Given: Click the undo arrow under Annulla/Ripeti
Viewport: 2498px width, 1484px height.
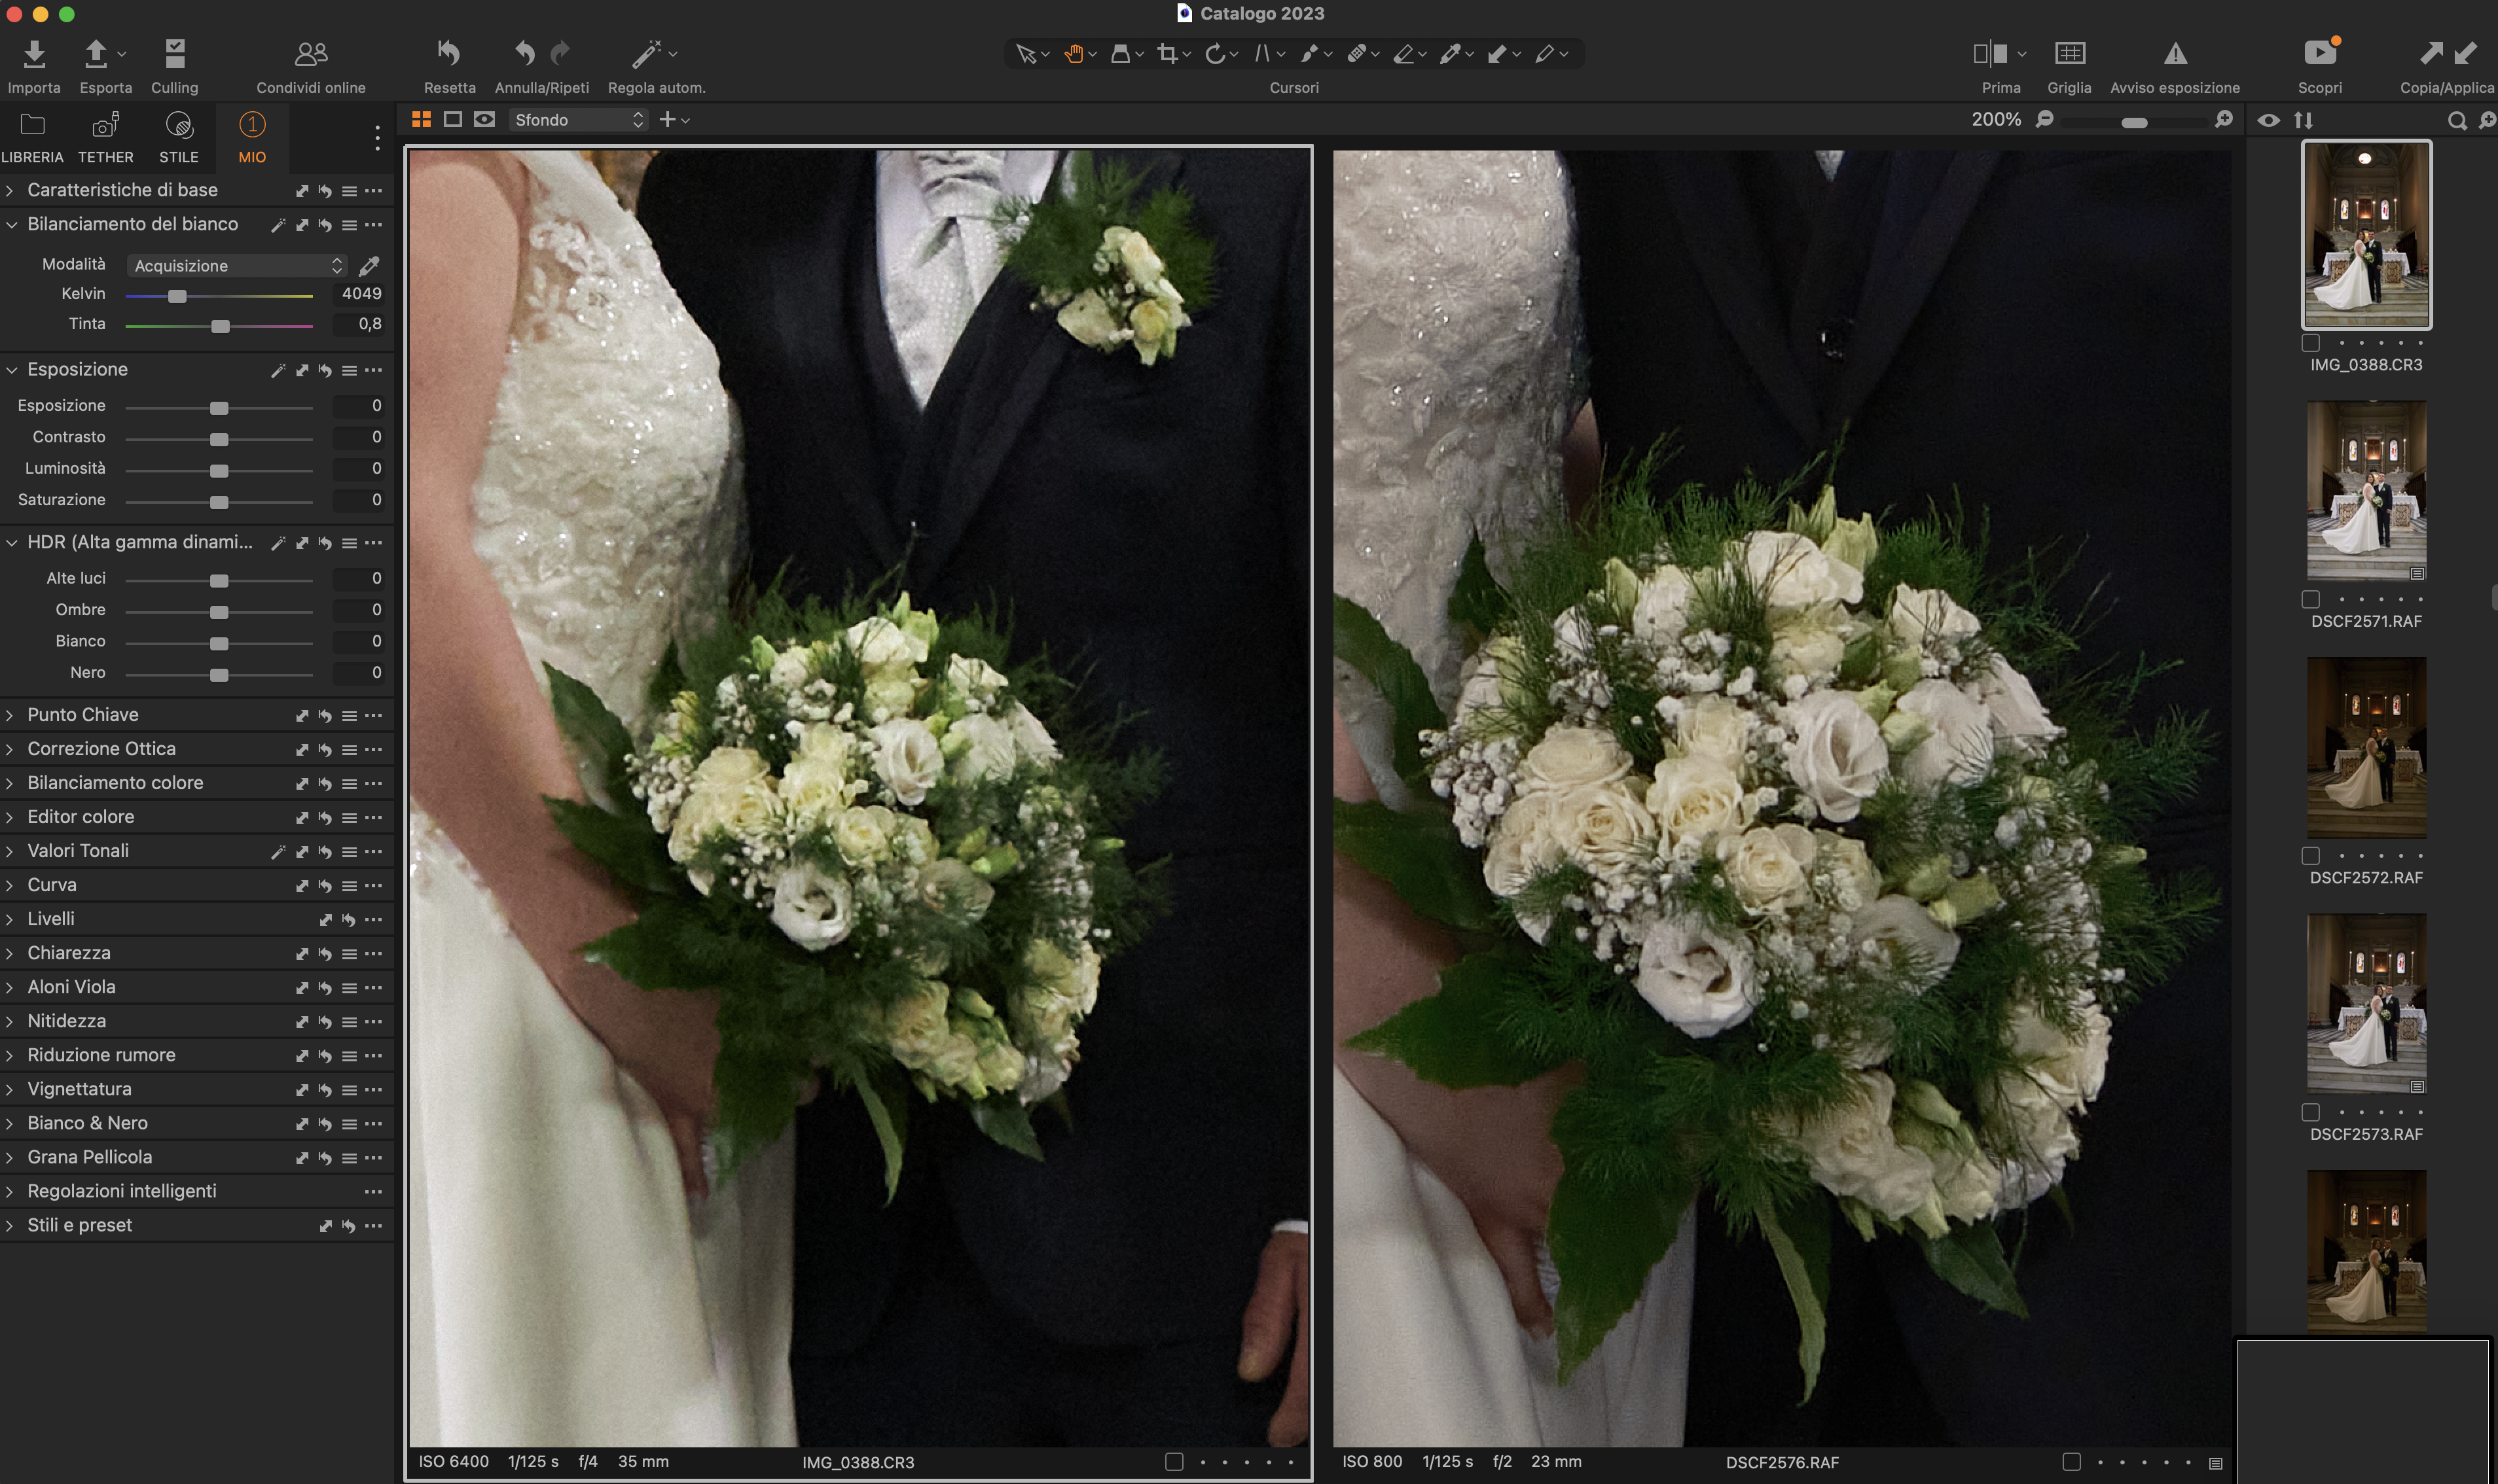Looking at the screenshot, I should tap(525, 53).
